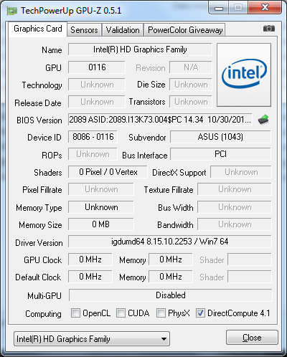This screenshot has height=357, width=287.
Task: Check the PhysX checkbox
Action: [x=161, y=313]
